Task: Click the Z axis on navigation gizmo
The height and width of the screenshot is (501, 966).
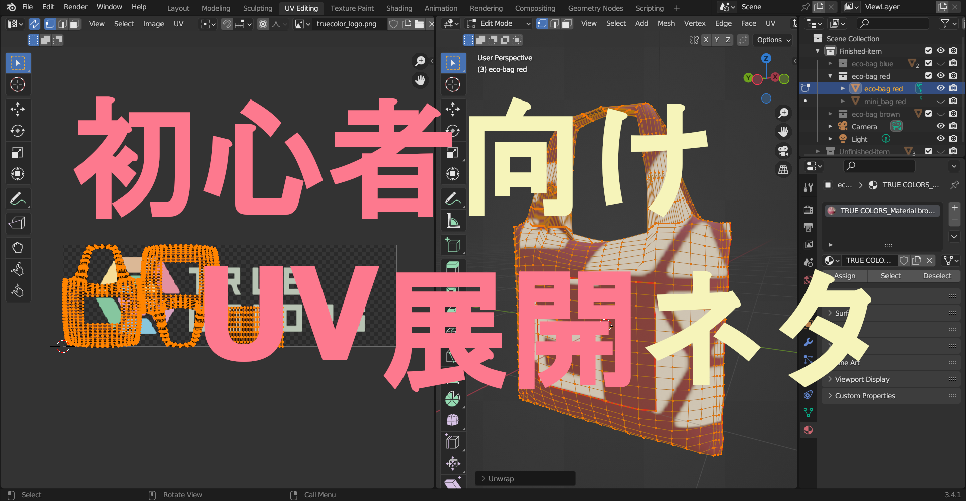Action: click(x=766, y=59)
